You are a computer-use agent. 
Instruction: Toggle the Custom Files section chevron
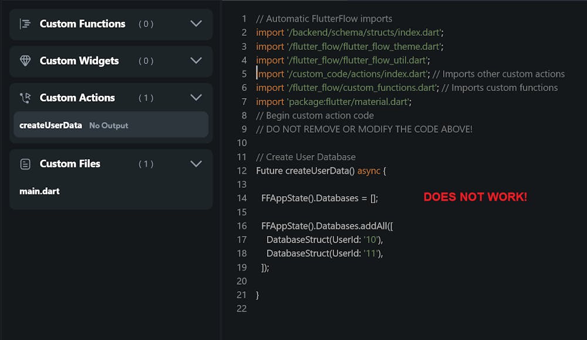coord(196,164)
